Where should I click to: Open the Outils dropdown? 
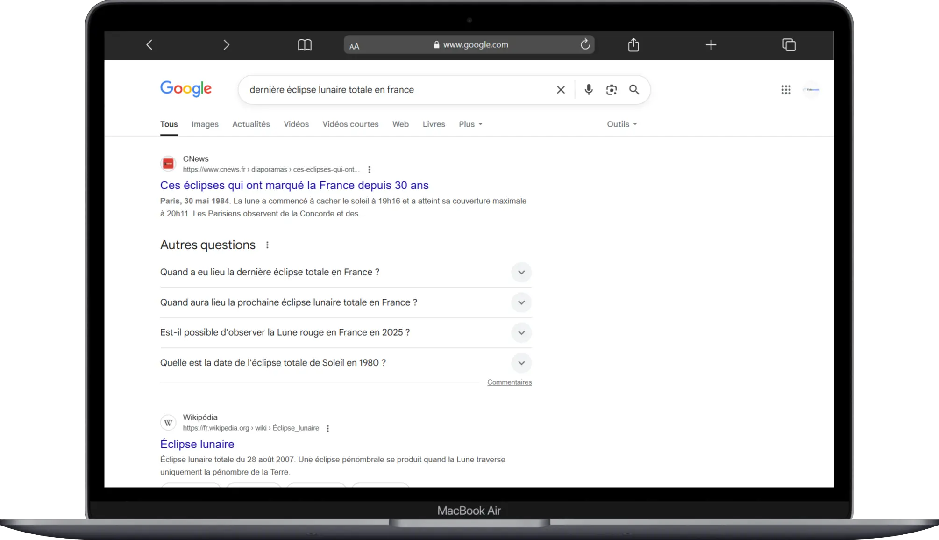(622, 124)
